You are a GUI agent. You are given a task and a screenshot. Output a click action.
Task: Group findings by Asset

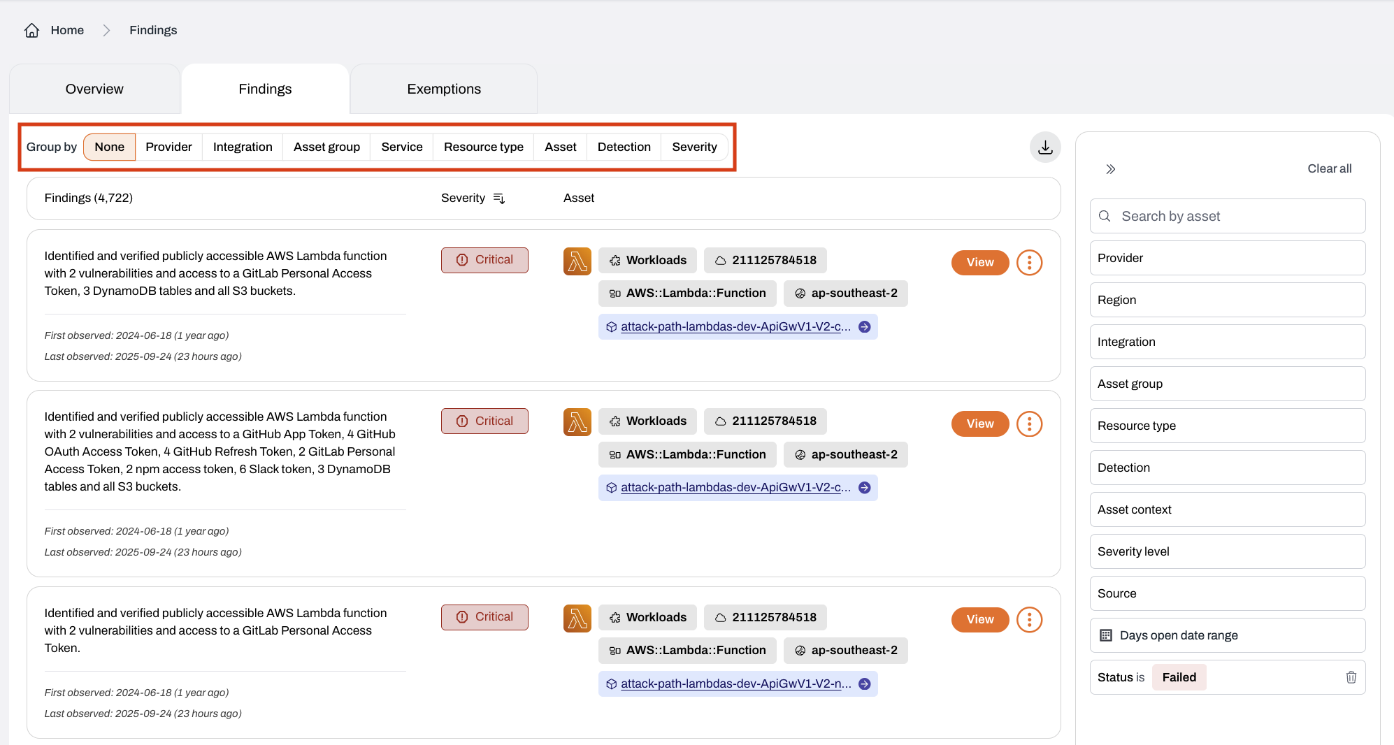[x=561, y=147]
